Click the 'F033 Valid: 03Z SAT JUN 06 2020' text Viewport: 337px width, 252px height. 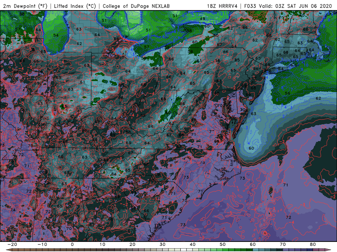click(x=288, y=6)
